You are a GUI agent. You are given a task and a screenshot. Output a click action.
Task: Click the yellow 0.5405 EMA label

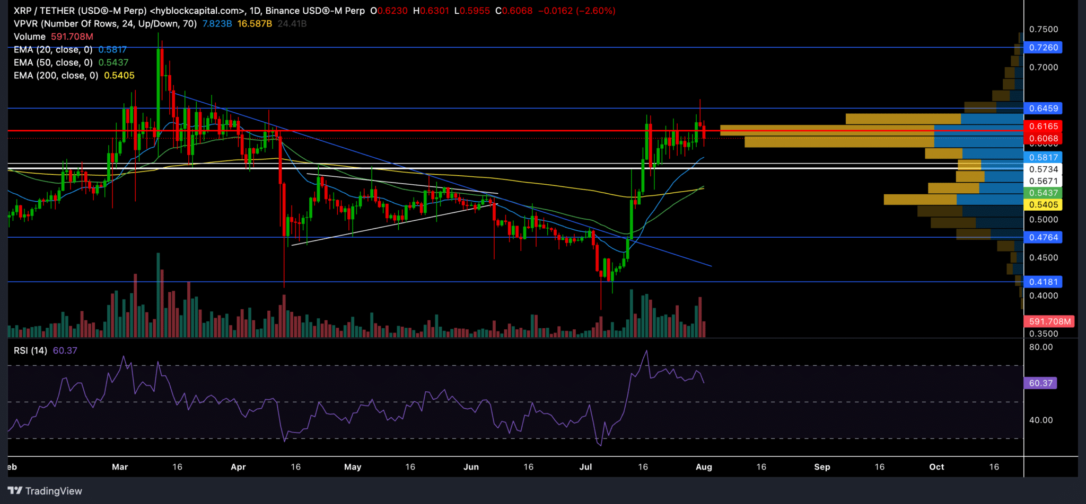[x=1043, y=204]
